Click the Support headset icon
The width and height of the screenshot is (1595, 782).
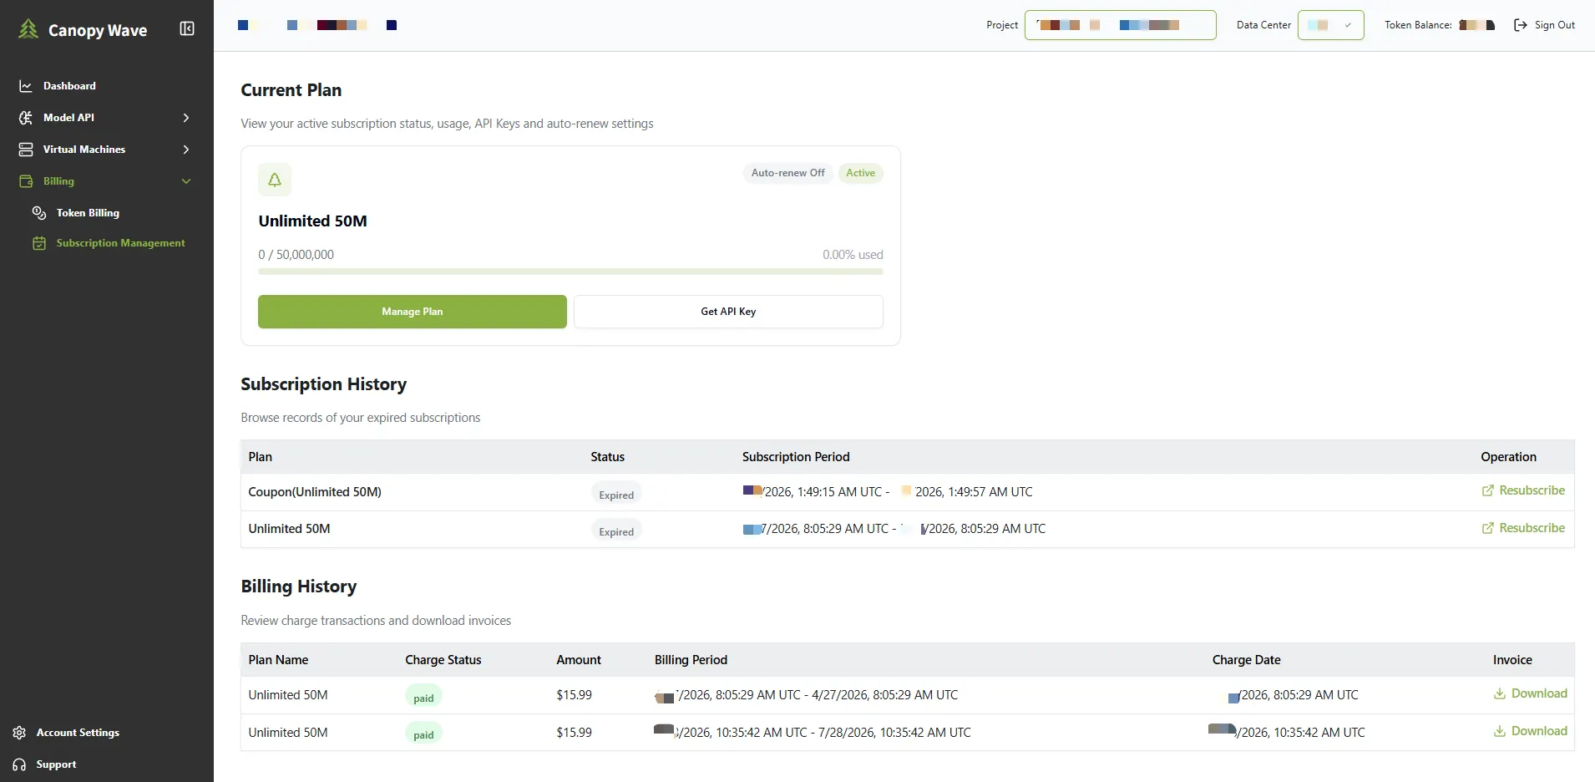pyautogui.click(x=19, y=764)
